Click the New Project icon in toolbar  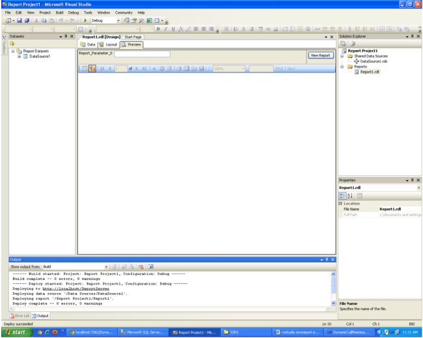8,21
